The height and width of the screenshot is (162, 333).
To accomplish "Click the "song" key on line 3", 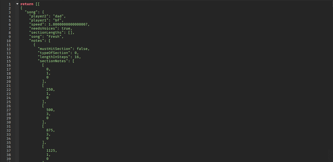I will [31, 12].
